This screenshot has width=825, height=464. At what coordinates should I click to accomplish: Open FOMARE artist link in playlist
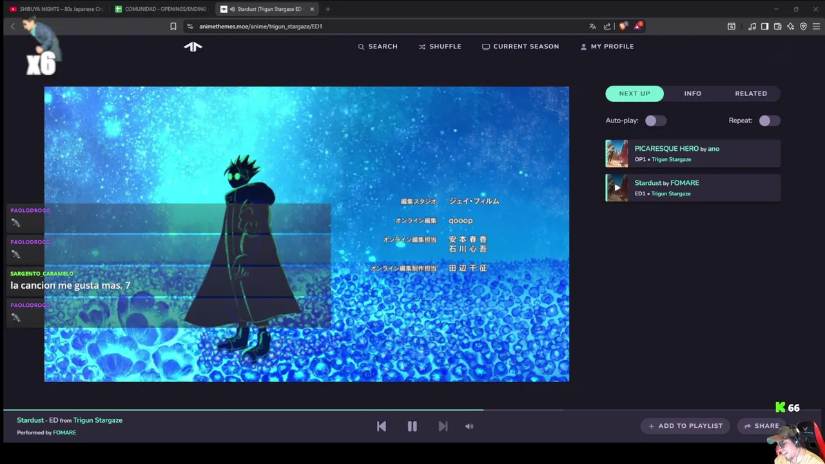point(685,183)
